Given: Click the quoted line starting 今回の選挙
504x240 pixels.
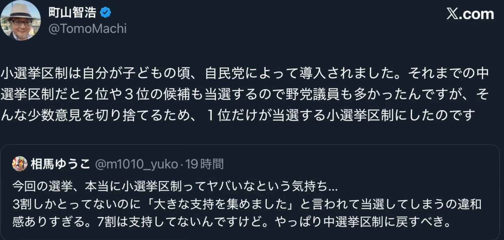Looking at the screenshot, I should [x=175, y=186].
